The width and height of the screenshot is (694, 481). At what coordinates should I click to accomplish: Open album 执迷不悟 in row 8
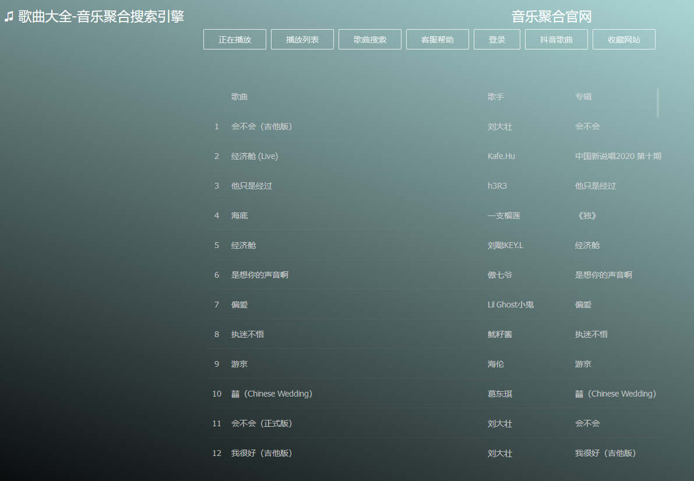pos(591,334)
